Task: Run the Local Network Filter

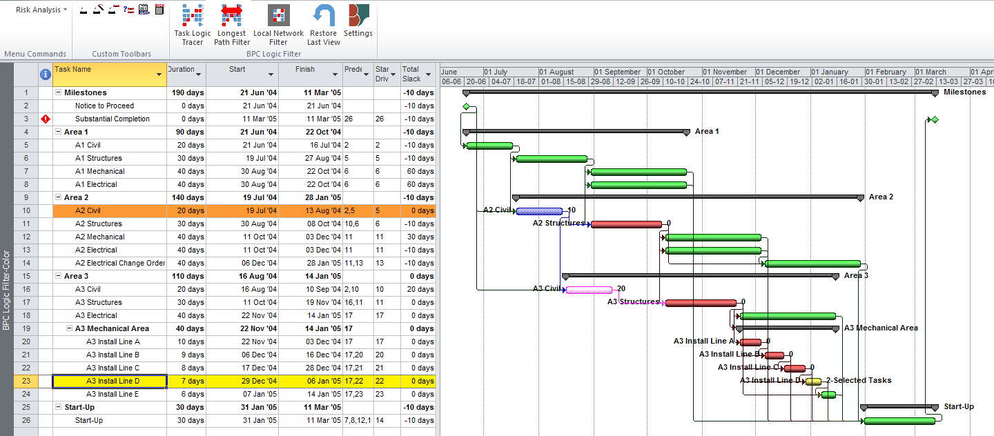Action: click(x=278, y=24)
